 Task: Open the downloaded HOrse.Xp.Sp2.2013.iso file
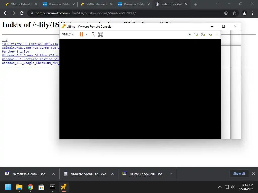[143, 174]
